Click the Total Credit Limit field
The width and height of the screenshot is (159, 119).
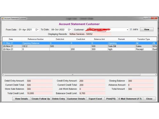click(x=39, y=93)
